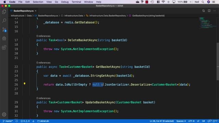Close the BasketRepository.cs tab

pos(36,11)
